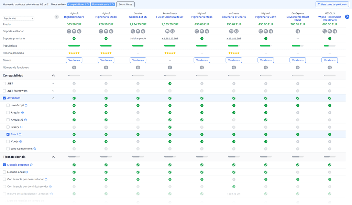Uncheck the Licencia perpetua checkbox
Viewport: 352px width, 205px height.
[x=4, y=165]
